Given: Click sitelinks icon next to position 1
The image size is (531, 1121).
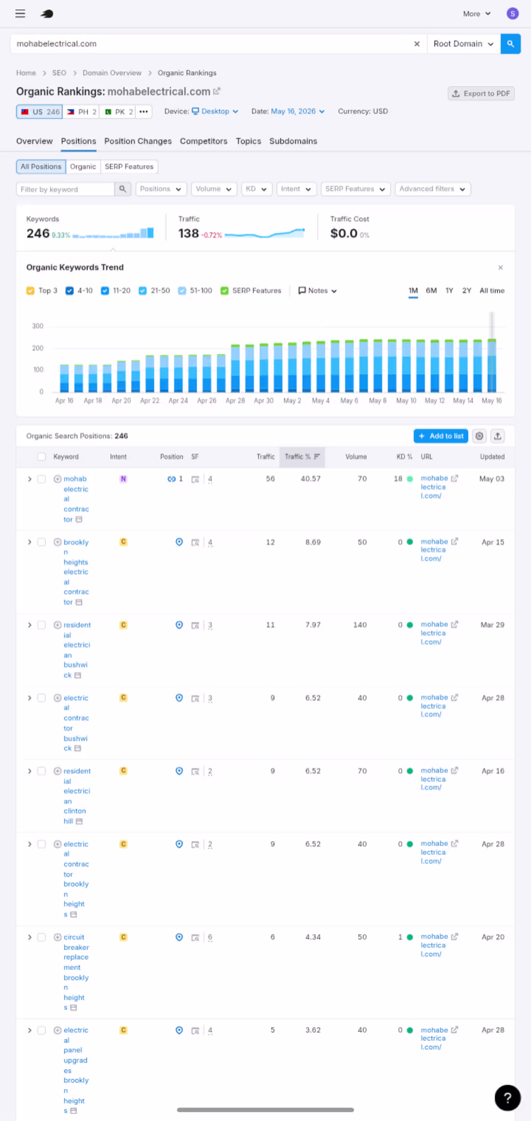Looking at the screenshot, I should [171, 479].
